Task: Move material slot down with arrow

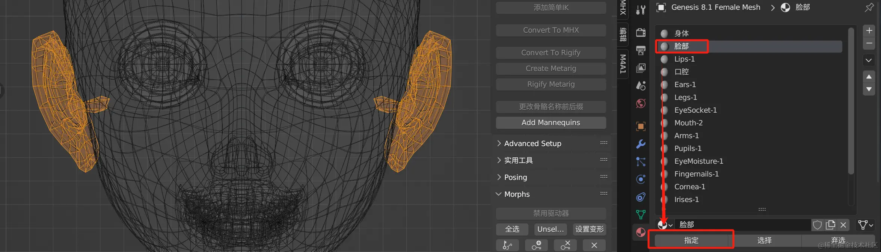Action: click(869, 89)
